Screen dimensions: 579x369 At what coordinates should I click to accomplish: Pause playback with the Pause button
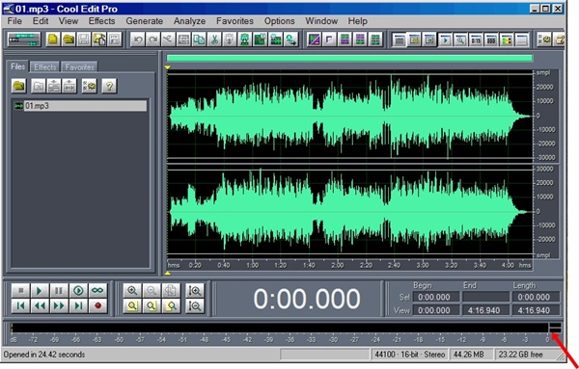(x=59, y=291)
